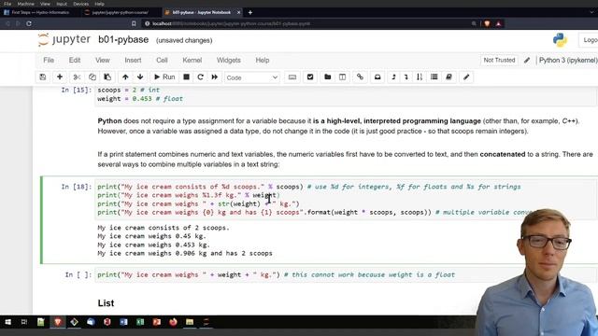Screen dimensions: 598x336
Task: Click the book icon in the toolbar
Action: pyautogui.click(x=448, y=77)
